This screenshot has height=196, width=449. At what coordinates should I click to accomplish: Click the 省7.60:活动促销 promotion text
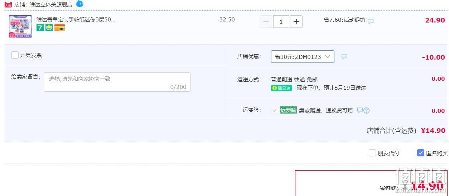(x=344, y=20)
